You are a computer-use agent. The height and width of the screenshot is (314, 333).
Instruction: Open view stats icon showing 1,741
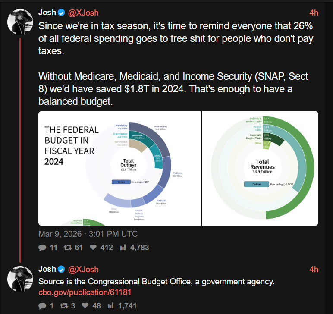pos(111,305)
